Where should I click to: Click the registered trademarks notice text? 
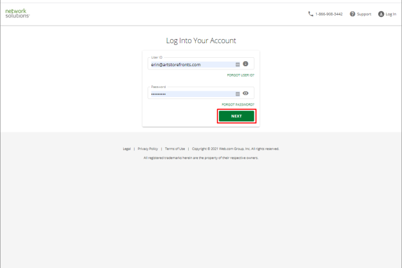[x=201, y=158]
